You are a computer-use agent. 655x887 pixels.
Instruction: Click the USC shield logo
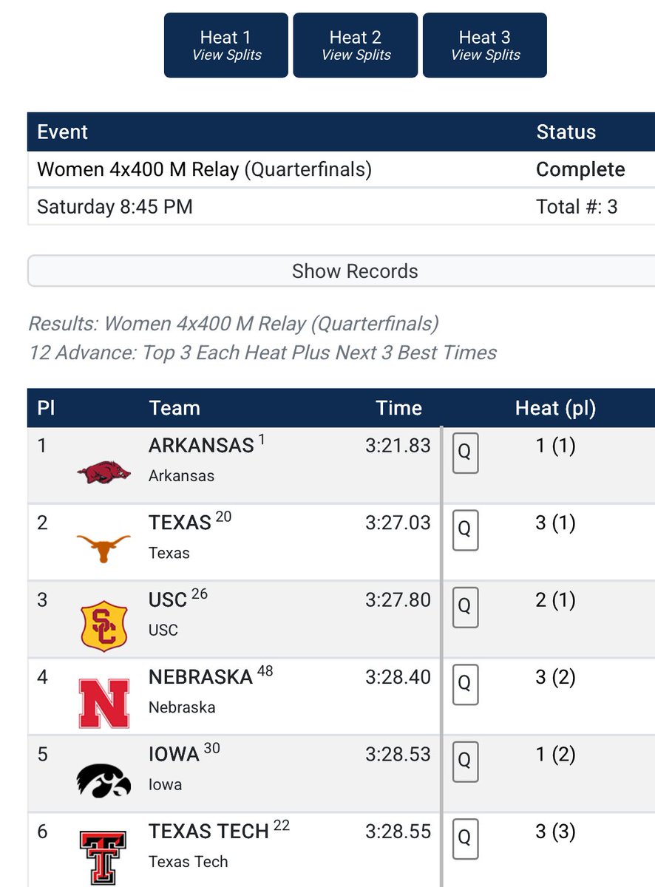(x=104, y=626)
